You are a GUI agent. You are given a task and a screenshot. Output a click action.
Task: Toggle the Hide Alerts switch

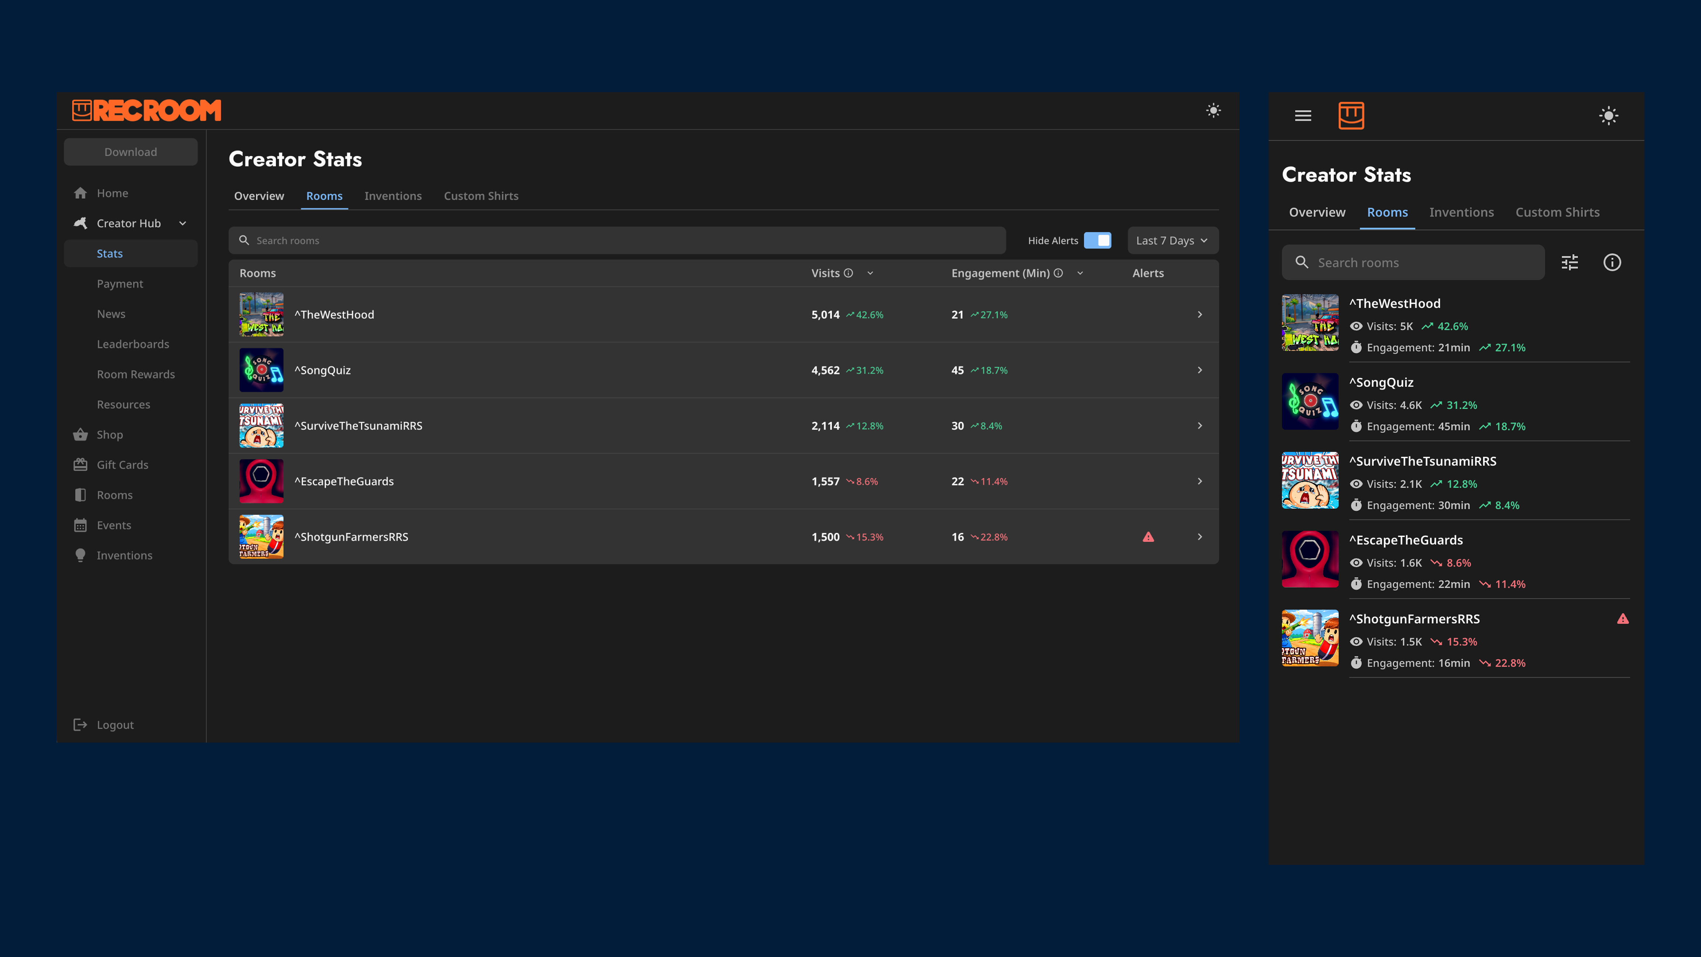(1097, 240)
